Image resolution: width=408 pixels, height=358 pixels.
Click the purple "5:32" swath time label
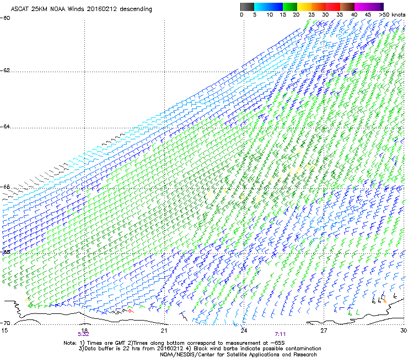[x=83, y=334]
